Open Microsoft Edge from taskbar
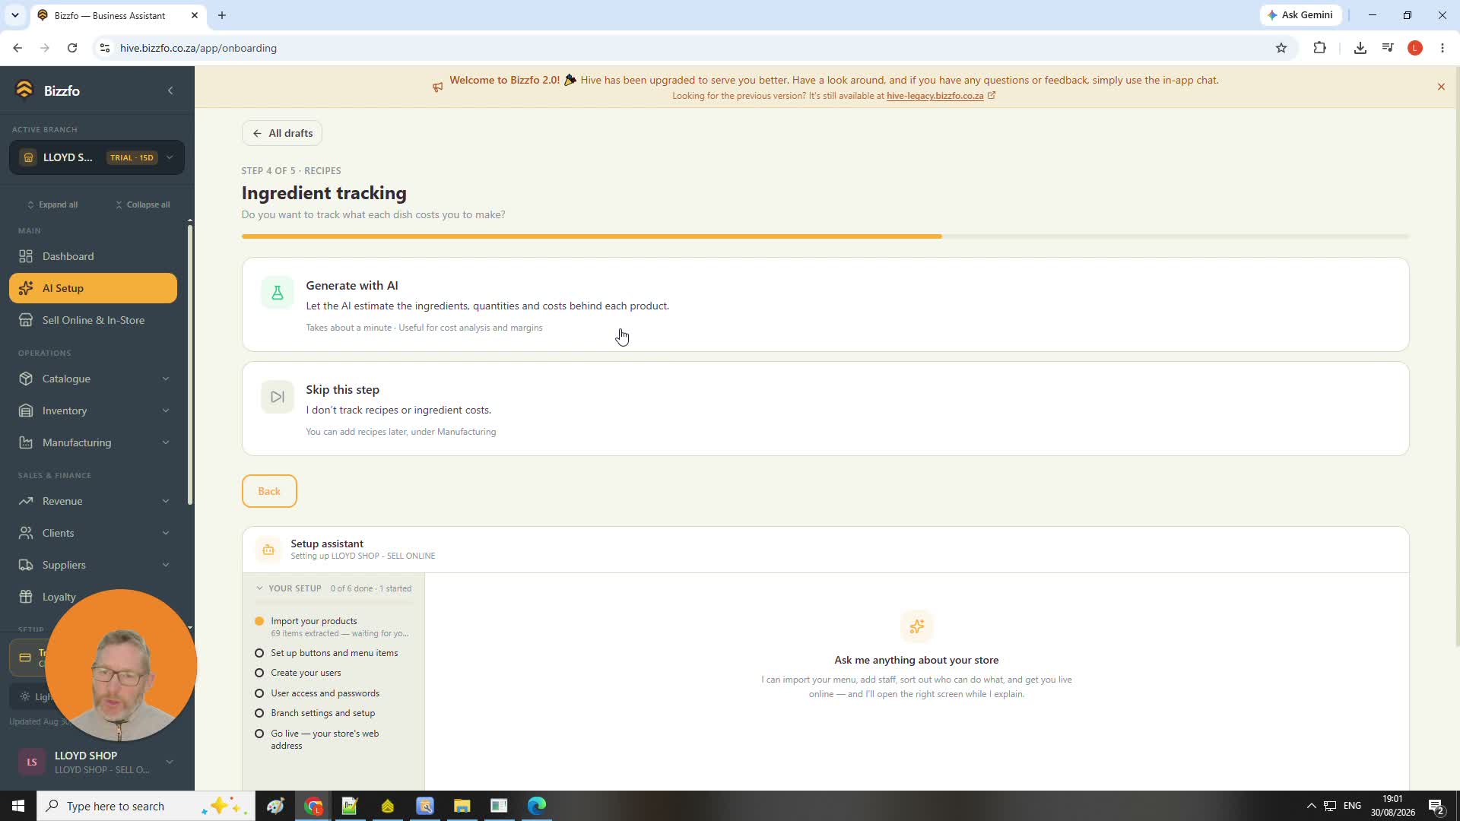Viewport: 1460px width, 821px height. (536, 806)
